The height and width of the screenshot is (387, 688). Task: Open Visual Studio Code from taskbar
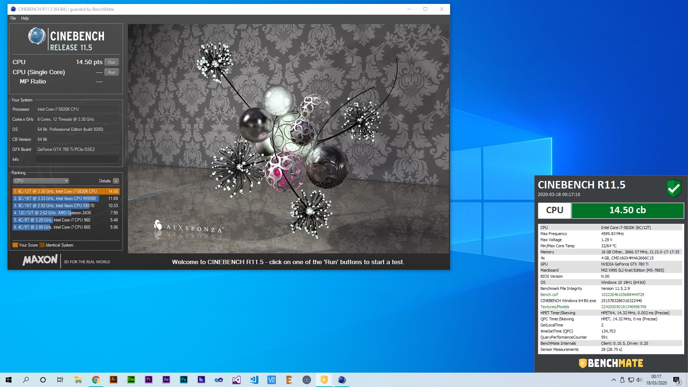(254, 379)
